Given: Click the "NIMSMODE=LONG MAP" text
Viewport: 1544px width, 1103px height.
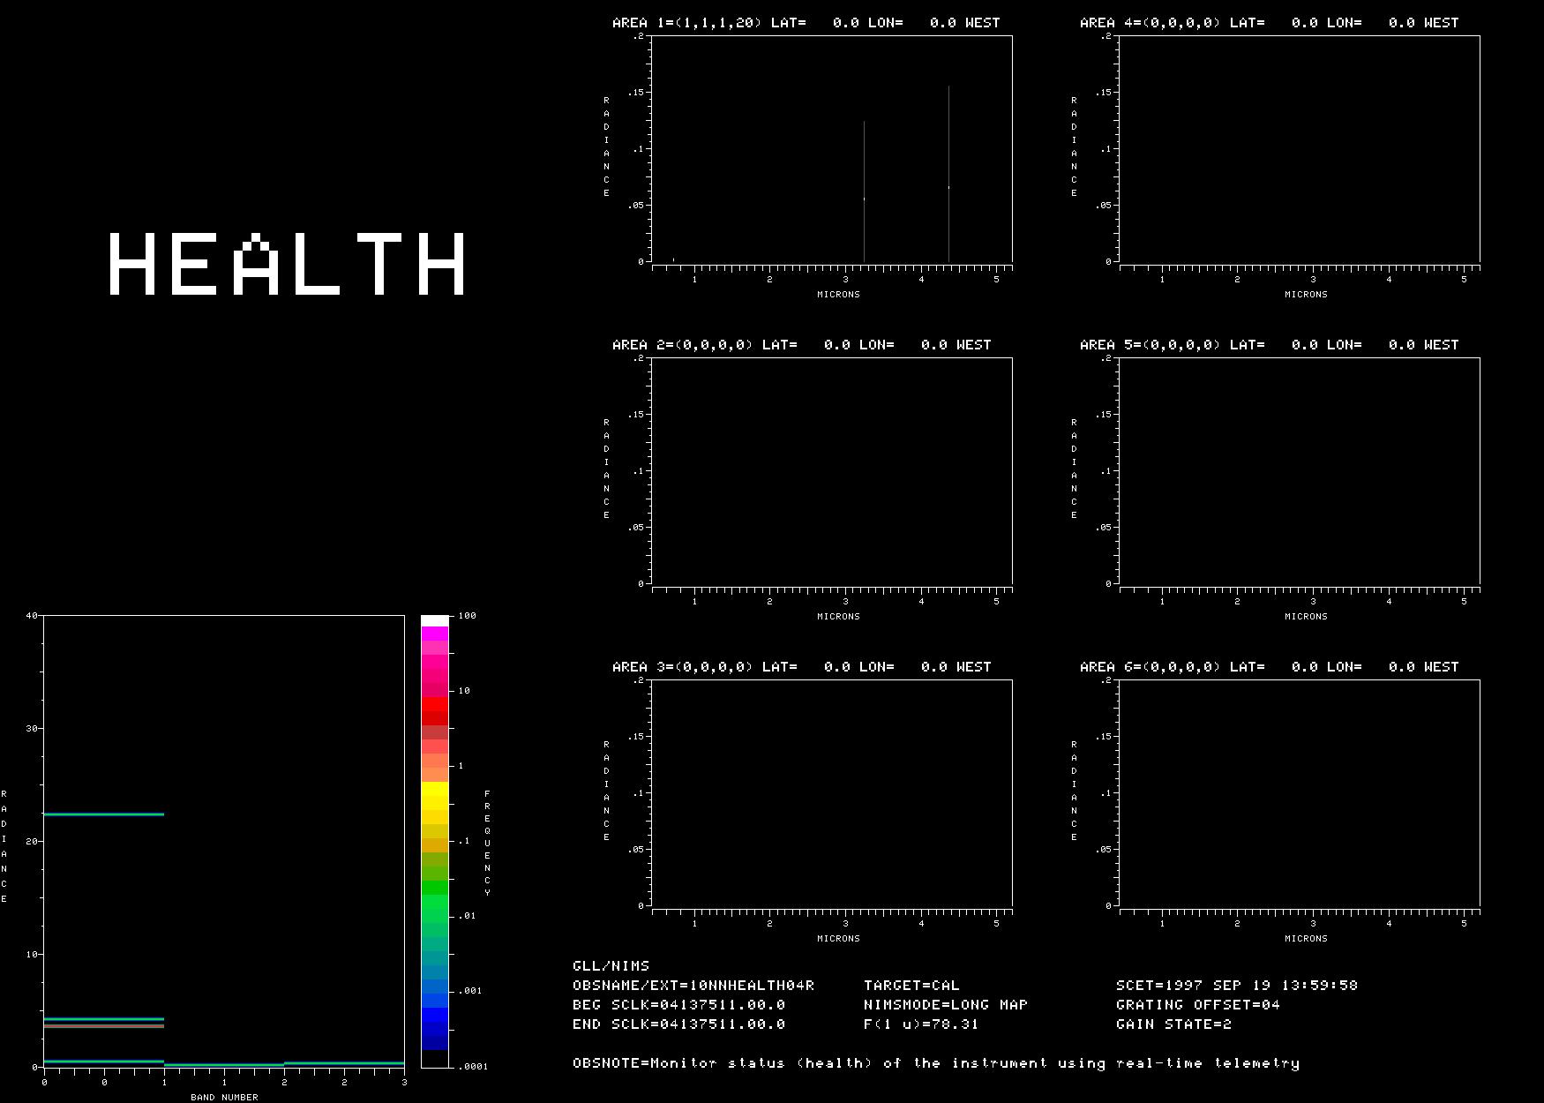Looking at the screenshot, I should tap(946, 1005).
